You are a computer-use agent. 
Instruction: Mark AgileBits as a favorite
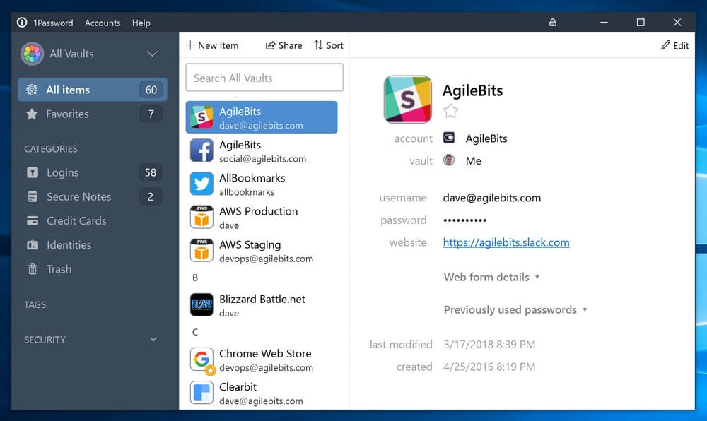click(x=451, y=111)
